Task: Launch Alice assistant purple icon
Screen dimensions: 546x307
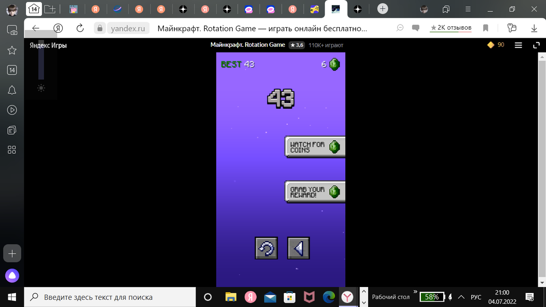Action: tap(12, 275)
